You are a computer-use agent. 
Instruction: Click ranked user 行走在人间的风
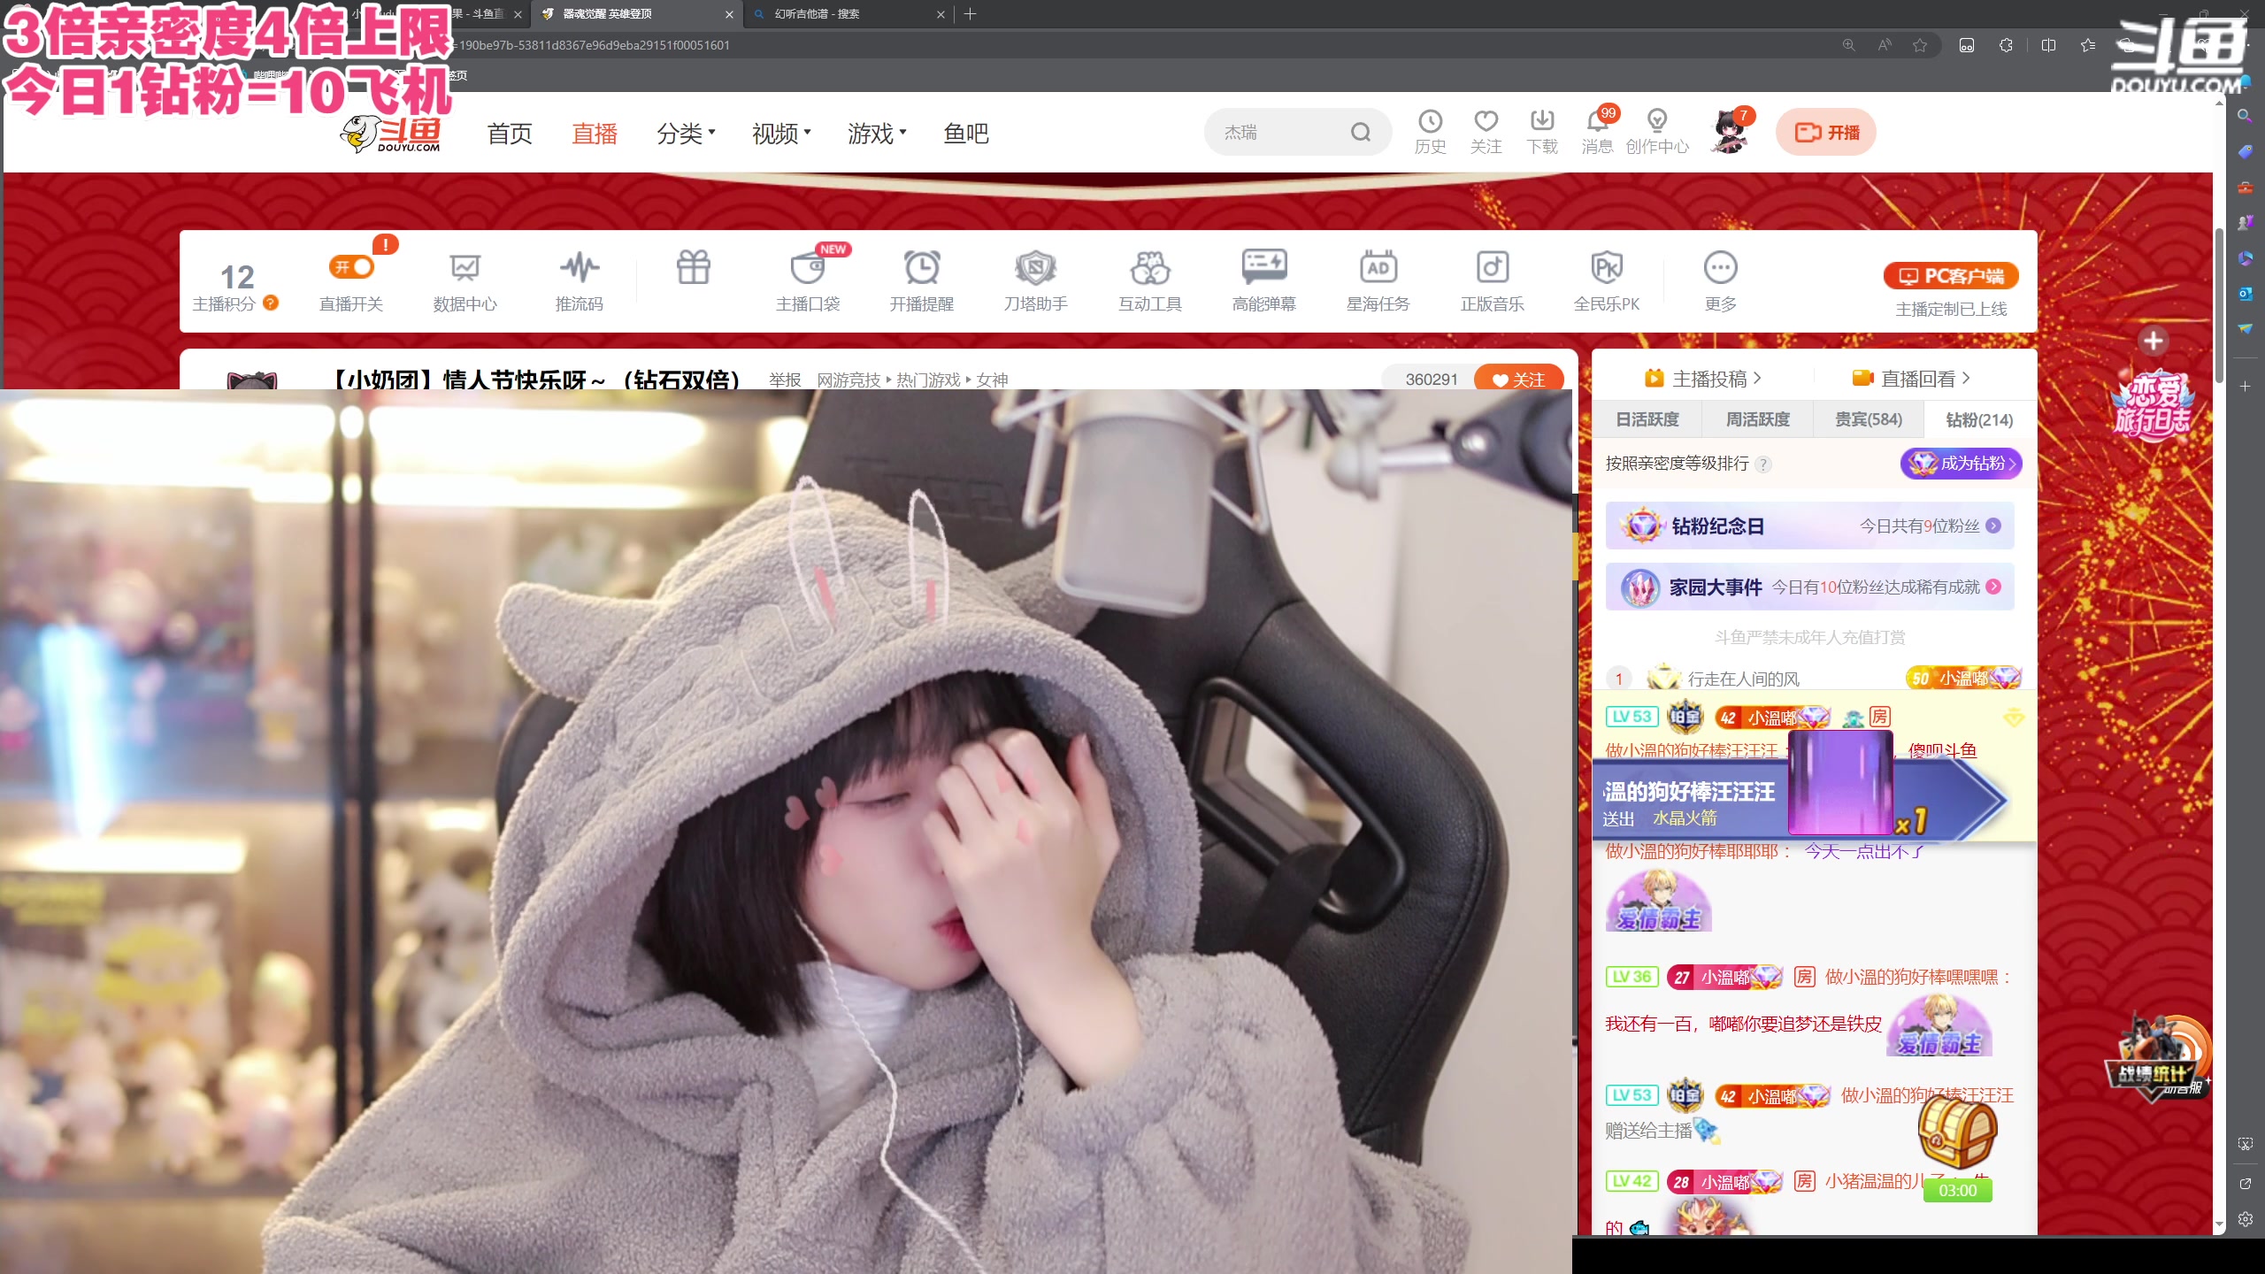coord(1743,679)
